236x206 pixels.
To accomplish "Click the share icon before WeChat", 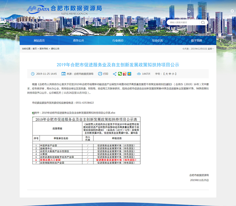I will point(115,74).
